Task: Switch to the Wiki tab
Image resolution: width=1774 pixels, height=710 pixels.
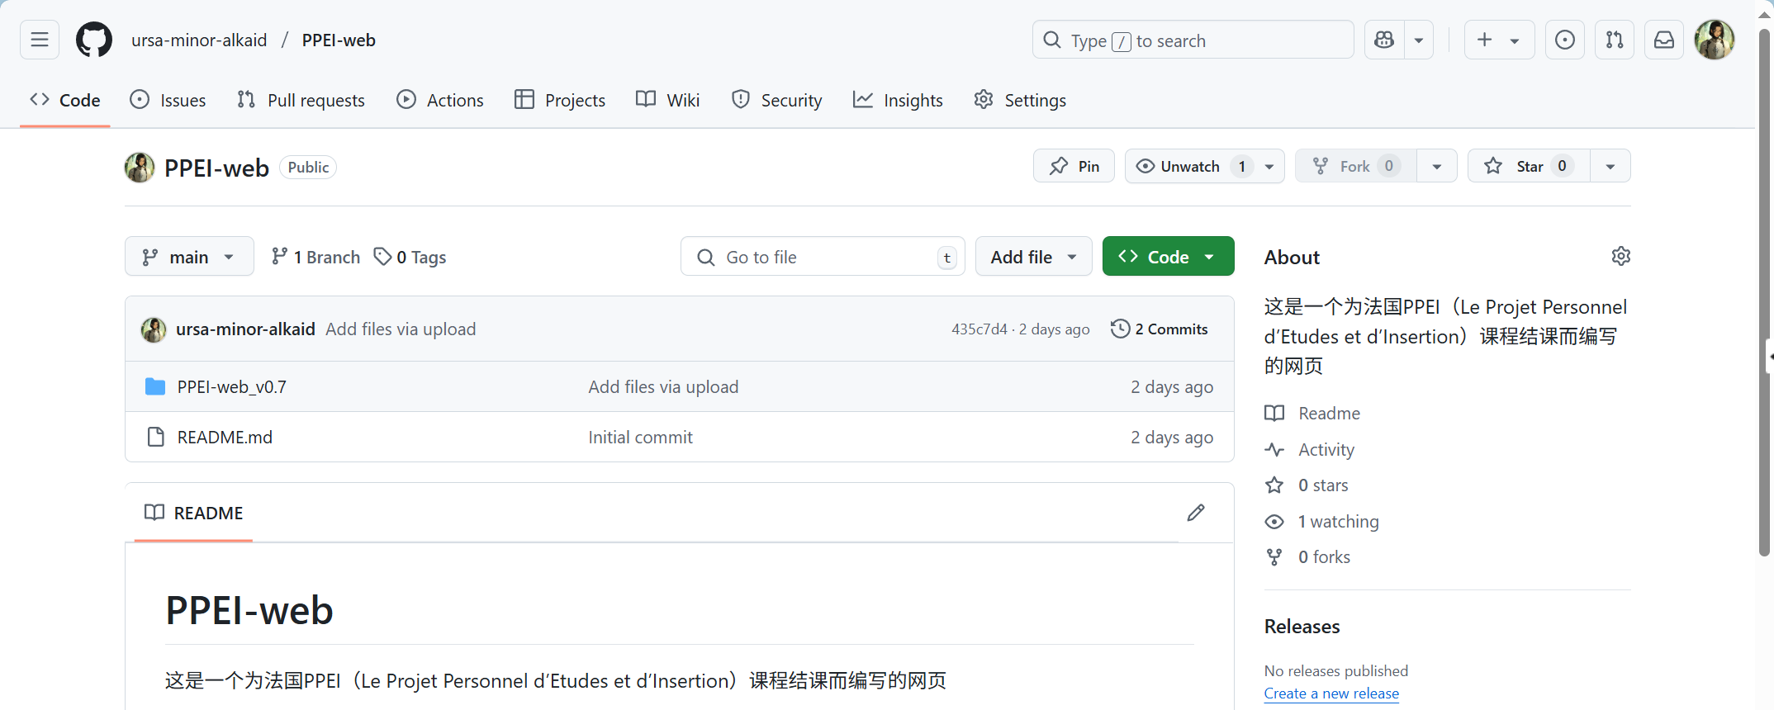Action: (x=668, y=100)
